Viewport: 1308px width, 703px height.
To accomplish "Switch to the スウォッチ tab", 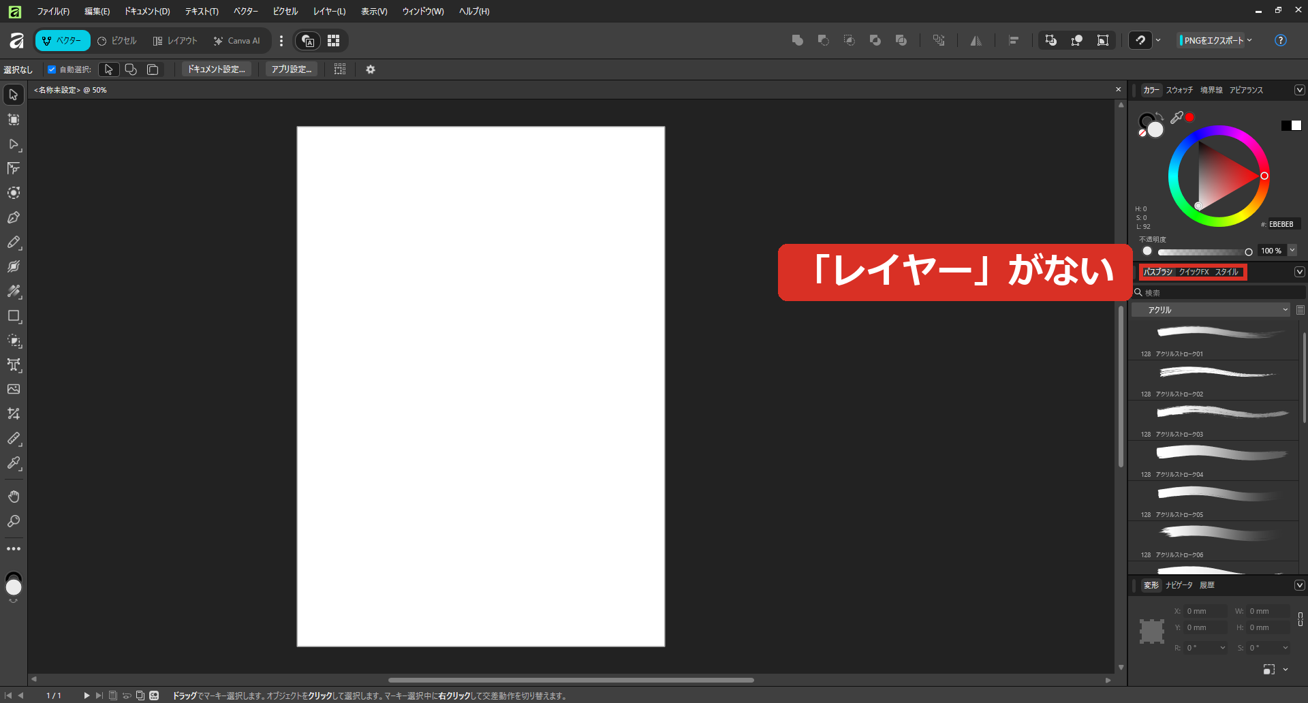I will click(x=1179, y=90).
